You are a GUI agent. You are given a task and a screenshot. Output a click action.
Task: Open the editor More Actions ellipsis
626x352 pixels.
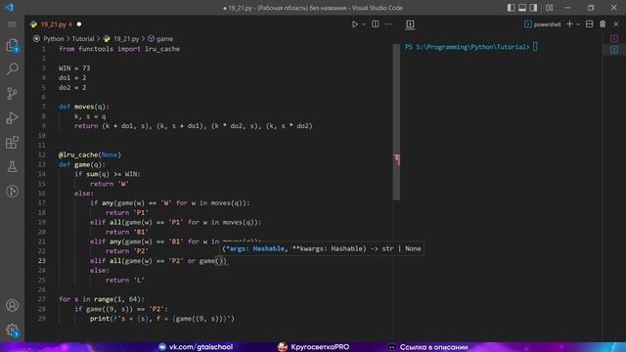[x=388, y=24]
